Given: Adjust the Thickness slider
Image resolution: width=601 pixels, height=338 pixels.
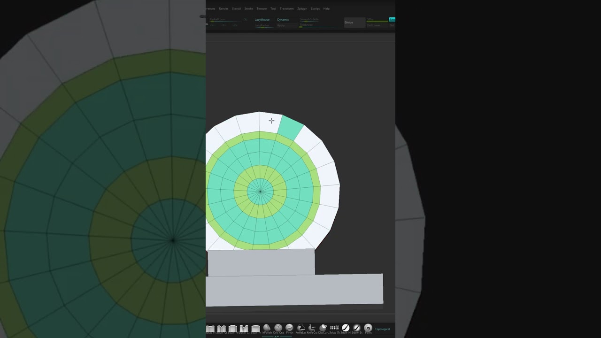Looking at the screenshot, I should click(319, 25).
